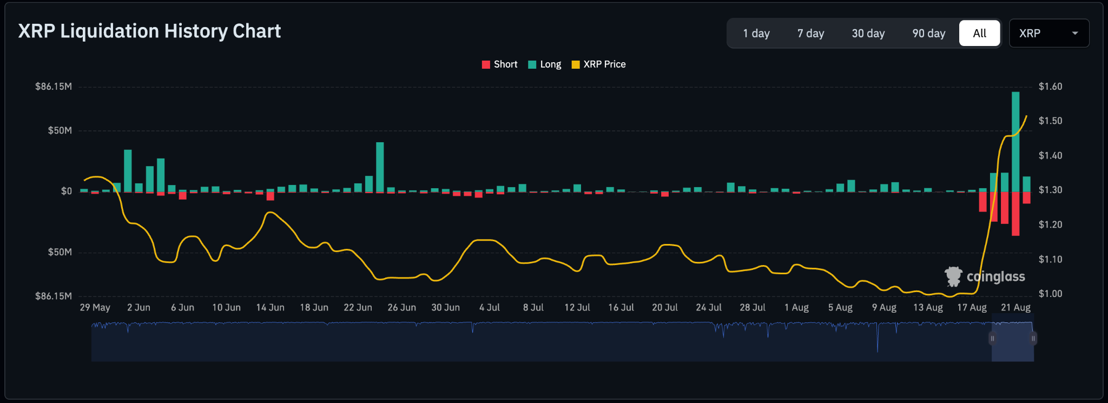Click the 22 Jun date label
This screenshot has height=403, width=1108.
click(x=358, y=308)
